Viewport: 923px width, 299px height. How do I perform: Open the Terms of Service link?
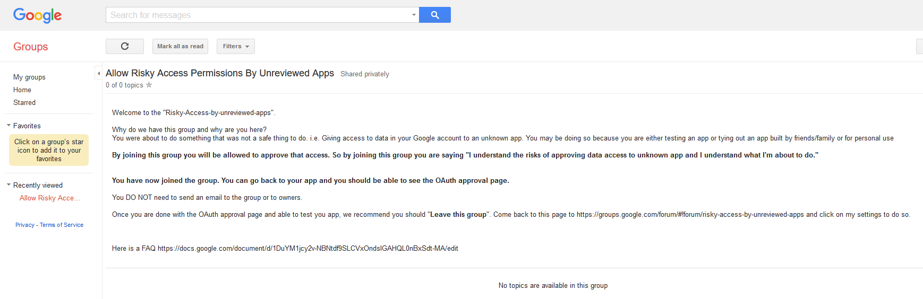62,225
